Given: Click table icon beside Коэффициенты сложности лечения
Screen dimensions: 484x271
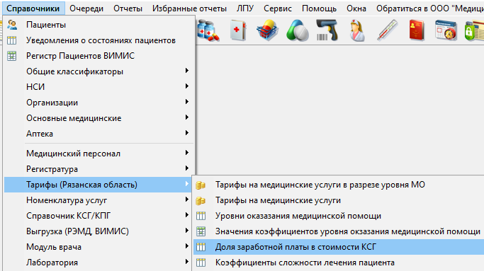Looking at the screenshot, I should coord(201,263).
